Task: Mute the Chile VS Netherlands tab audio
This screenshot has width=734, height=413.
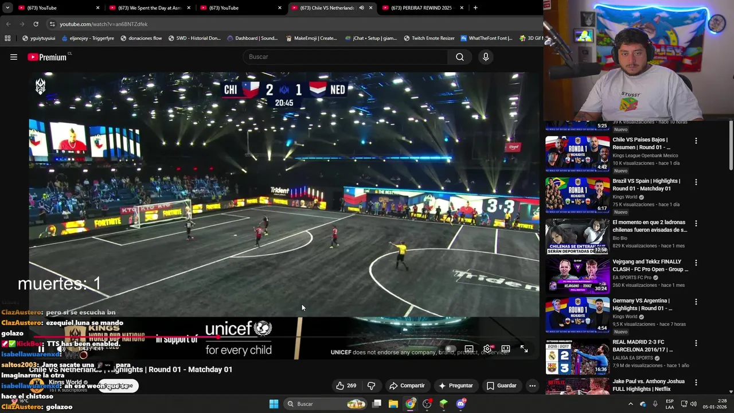Action: click(361, 8)
